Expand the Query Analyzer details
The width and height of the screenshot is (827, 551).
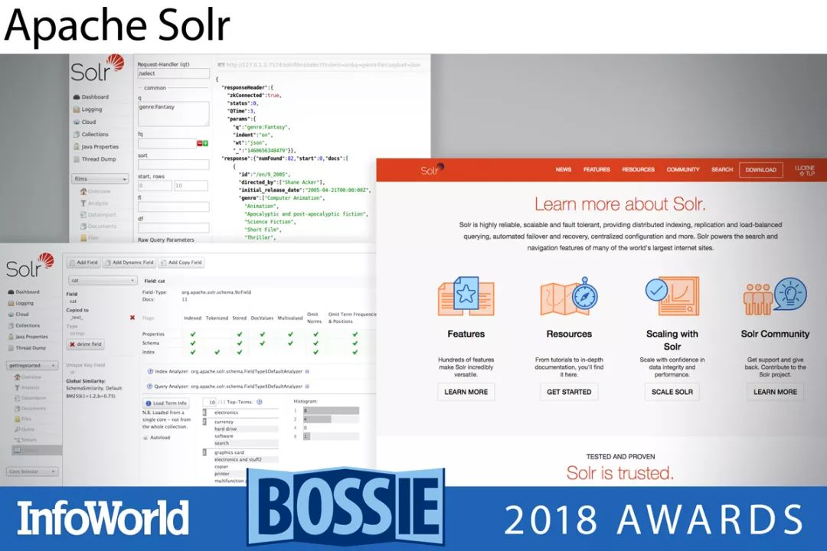coord(307,386)
